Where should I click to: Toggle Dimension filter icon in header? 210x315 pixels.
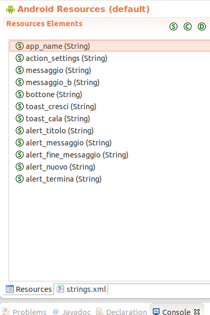click(202, 27)
